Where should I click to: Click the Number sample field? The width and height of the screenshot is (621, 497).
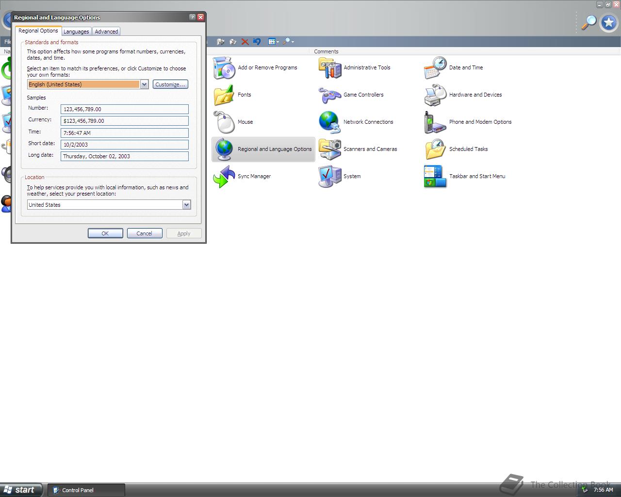pyautogui.click(x=125, y=109)
